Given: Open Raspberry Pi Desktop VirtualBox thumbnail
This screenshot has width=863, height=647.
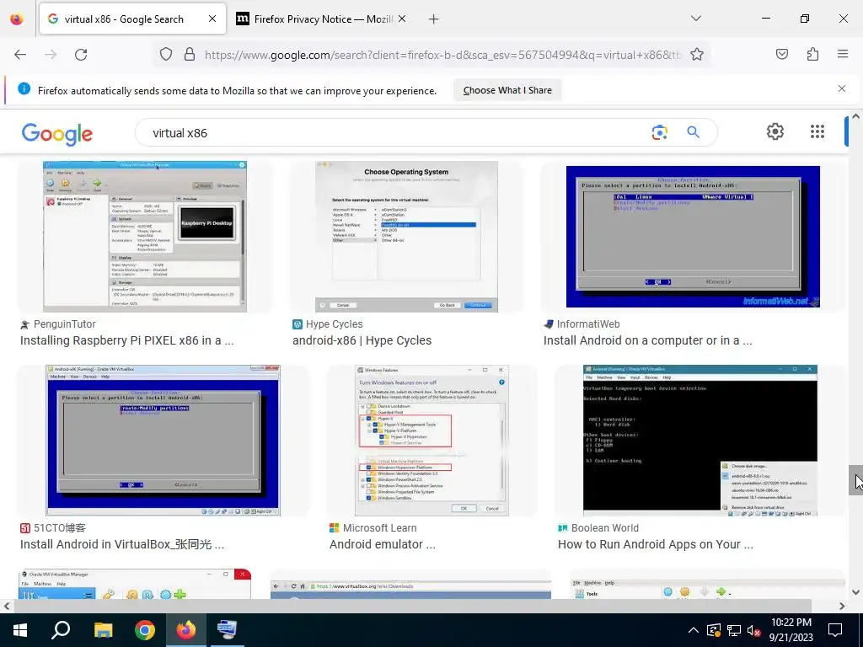Looking at the screenshot, I should [x=145, y=237].
